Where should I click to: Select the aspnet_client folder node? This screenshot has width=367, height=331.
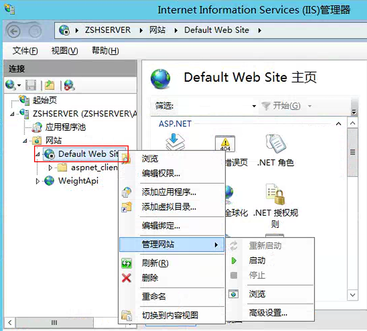[x=94, y=167]
